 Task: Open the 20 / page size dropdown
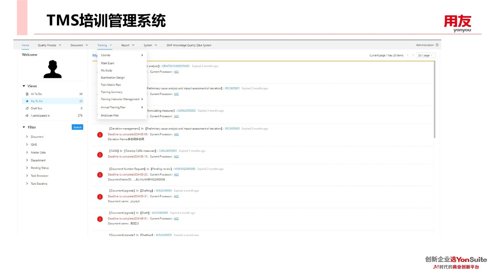425,55
